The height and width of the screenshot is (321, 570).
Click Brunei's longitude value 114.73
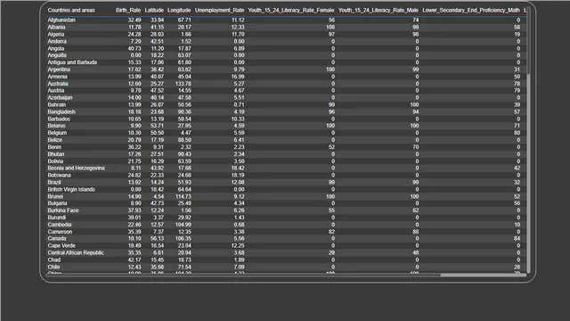(x=183, y=196)
